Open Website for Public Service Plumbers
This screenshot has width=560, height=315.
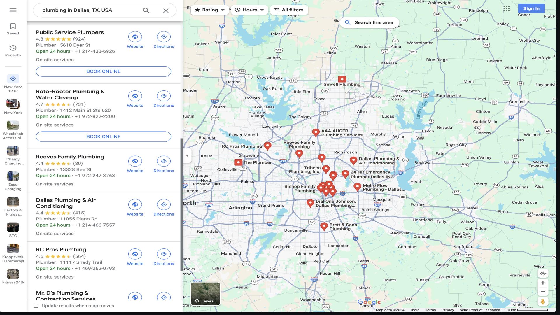135,40
